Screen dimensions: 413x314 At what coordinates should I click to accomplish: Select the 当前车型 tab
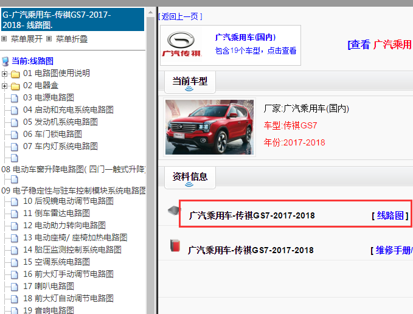point(190,82)
